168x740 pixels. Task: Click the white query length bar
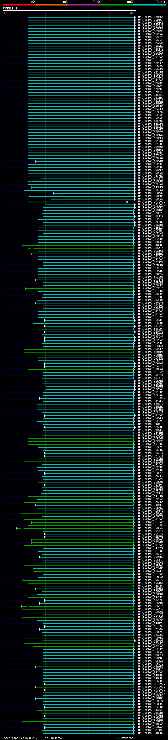pyautogui.click(x=69, y=11)
